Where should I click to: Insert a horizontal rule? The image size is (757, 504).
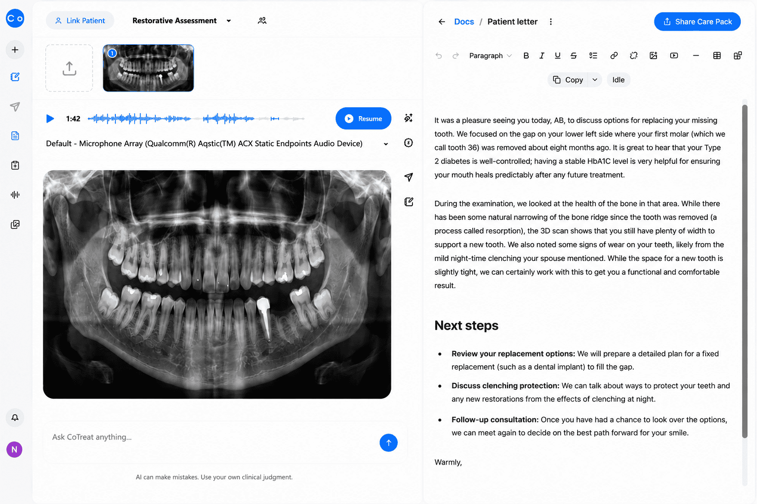[696, 56]
